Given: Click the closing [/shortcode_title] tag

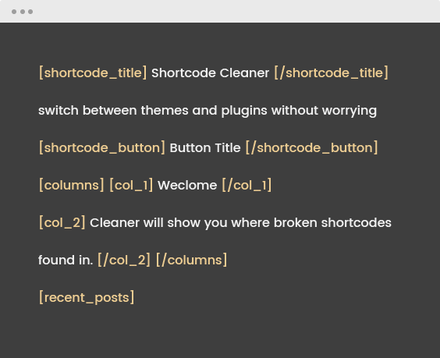Looking at the screenshot, I should [x=331, y=73].
